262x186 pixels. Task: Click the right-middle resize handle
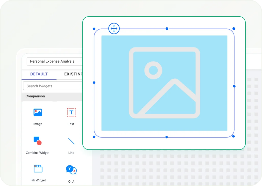click(x=234, y=86)
